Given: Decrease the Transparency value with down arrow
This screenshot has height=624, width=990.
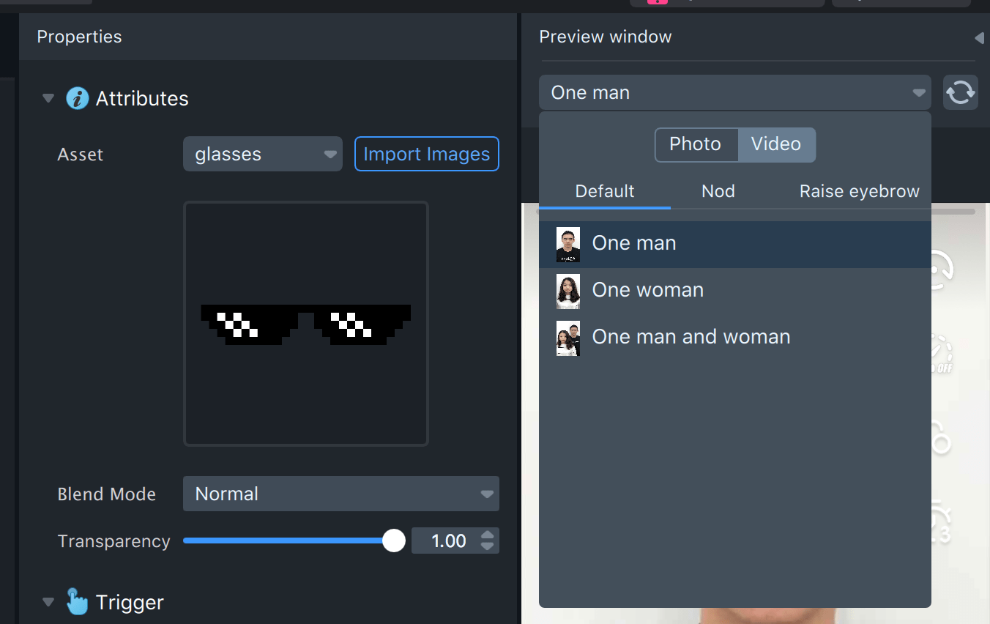Looking at the screenshot, I should point(488,546).
